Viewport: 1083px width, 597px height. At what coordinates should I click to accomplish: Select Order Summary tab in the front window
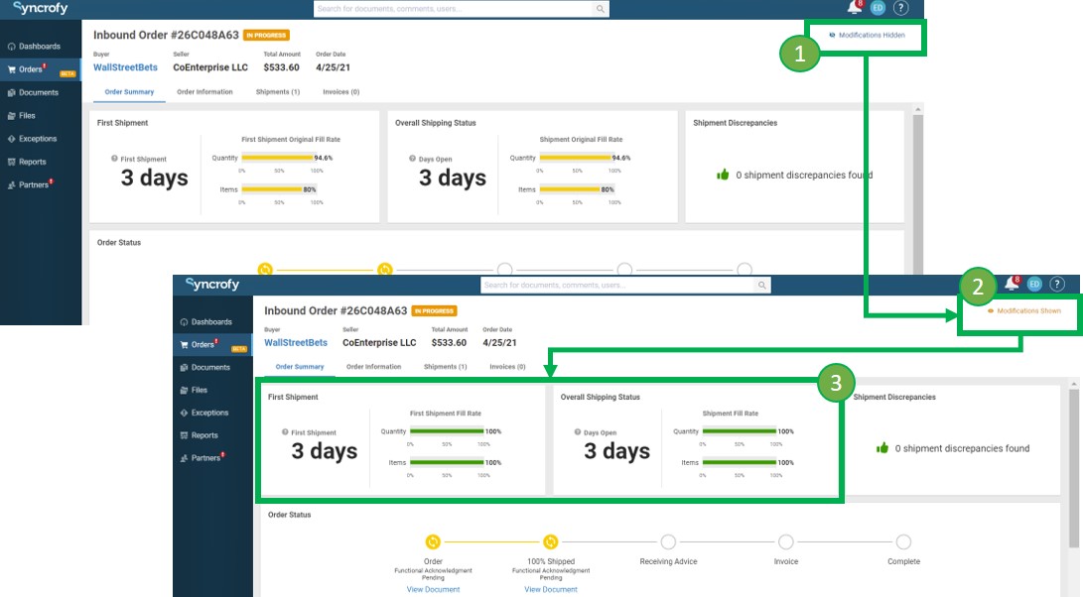300,367
